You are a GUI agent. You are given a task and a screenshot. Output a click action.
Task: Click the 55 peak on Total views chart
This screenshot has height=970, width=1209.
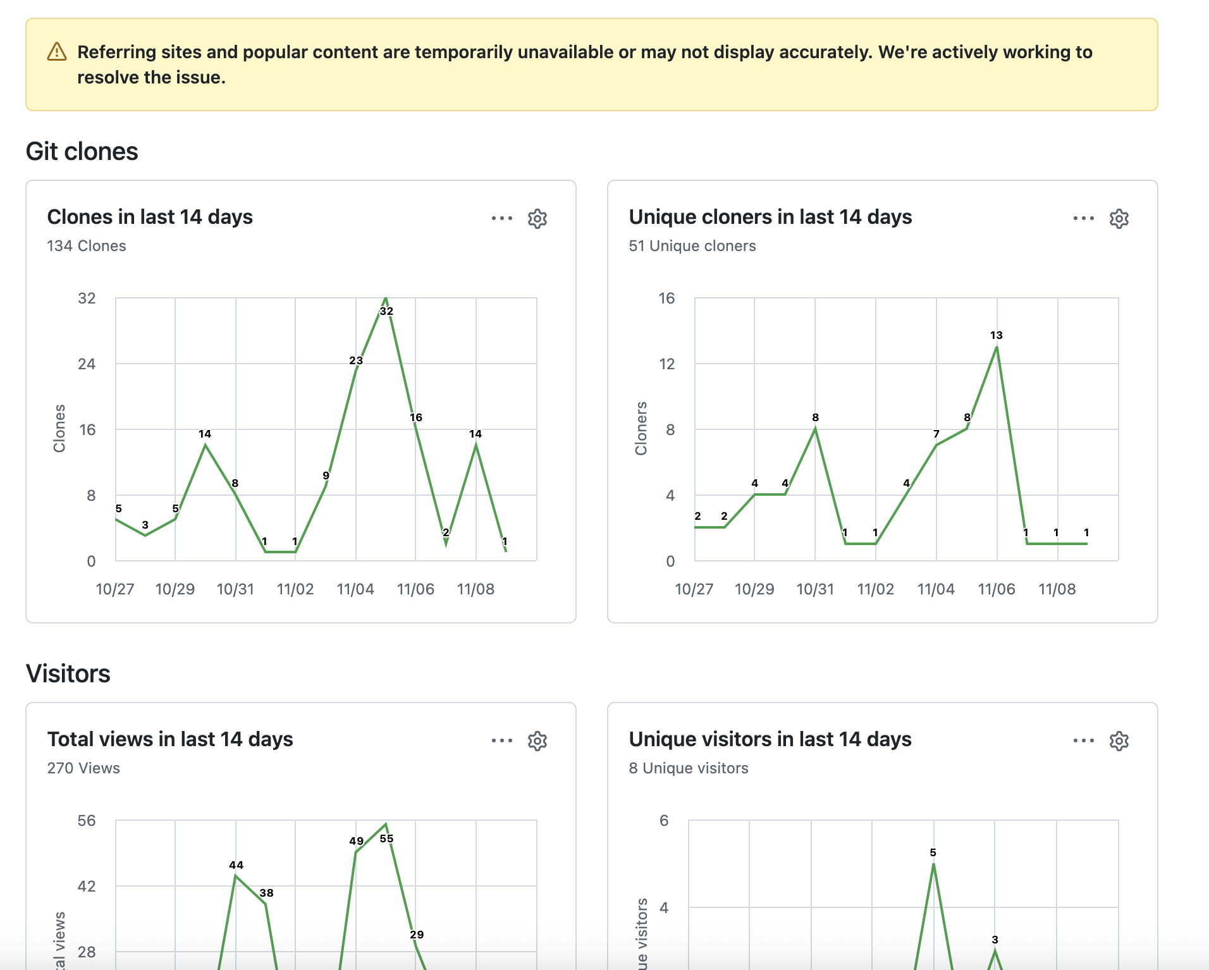(x=386, y=825)
